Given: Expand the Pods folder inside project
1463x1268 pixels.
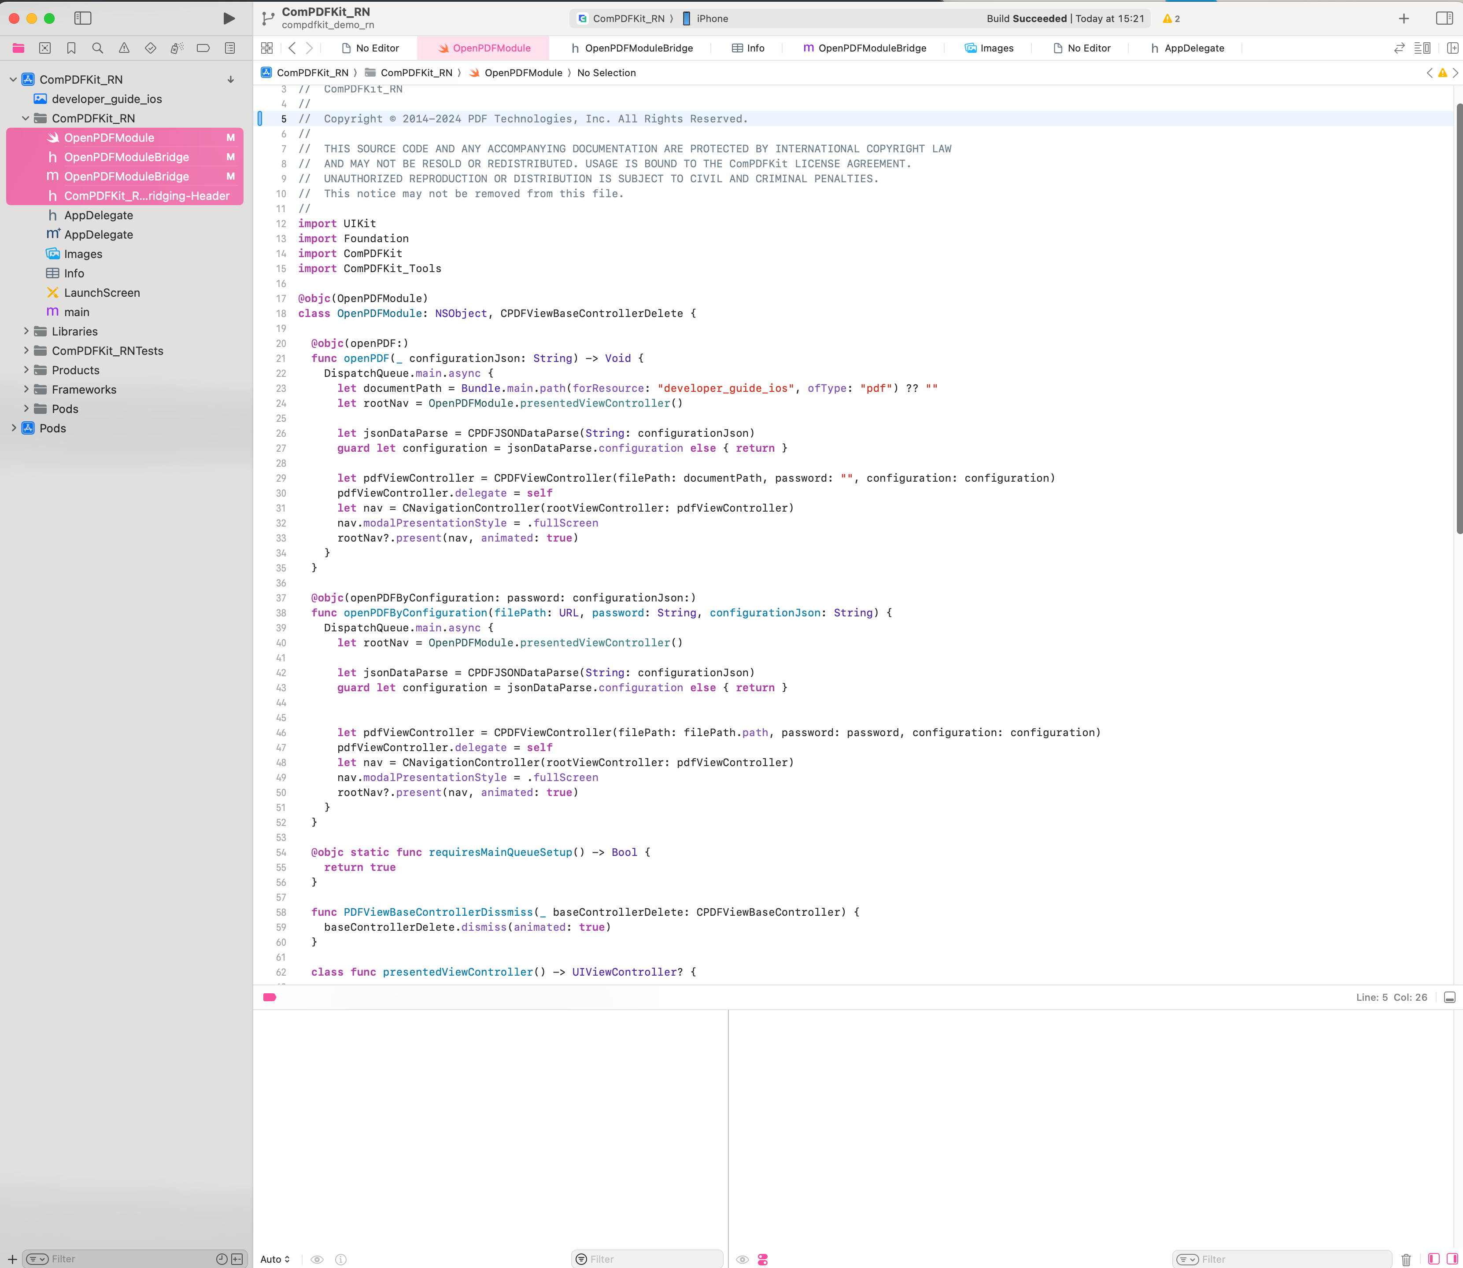Looking at the screenshot, I should coord(26,409).
